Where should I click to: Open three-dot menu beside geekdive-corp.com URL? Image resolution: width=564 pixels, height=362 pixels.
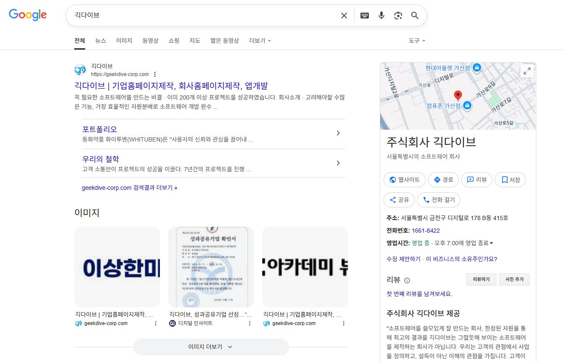click(154, 74)
